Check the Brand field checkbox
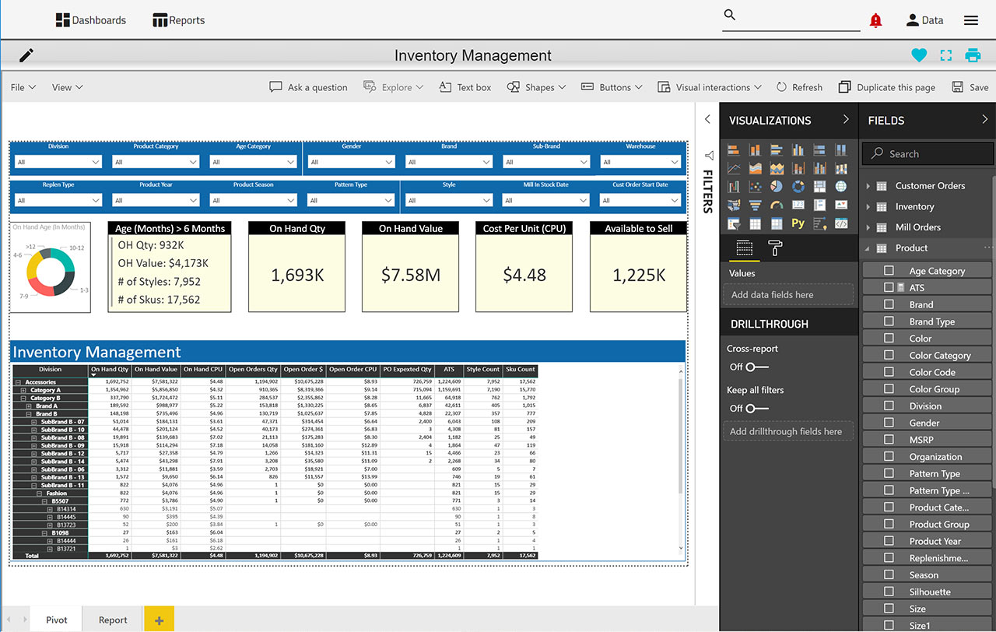 (889, 304)
